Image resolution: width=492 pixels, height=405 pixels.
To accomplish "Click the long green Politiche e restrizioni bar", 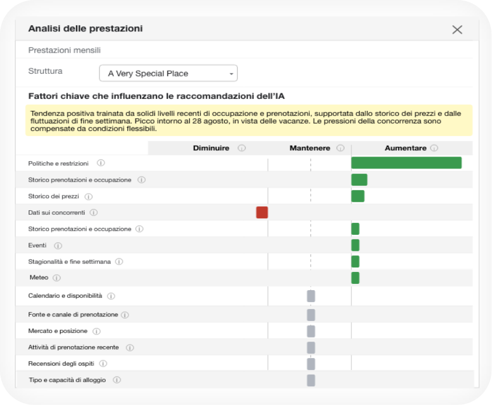I will (x=406, y=163).
